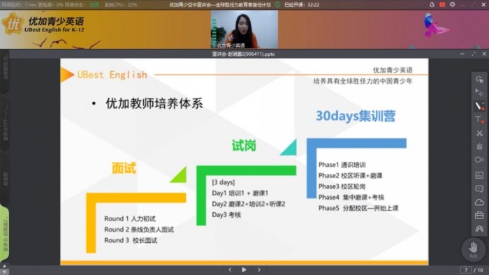
Task: Open the cloud storage icon
Action: 479,202
